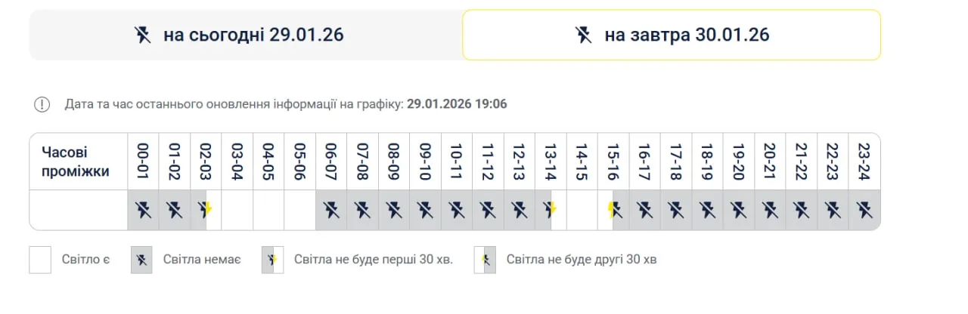Click the white 'Світло є' legend swatch
Screen dimensions: 968x314
point(40,260)
